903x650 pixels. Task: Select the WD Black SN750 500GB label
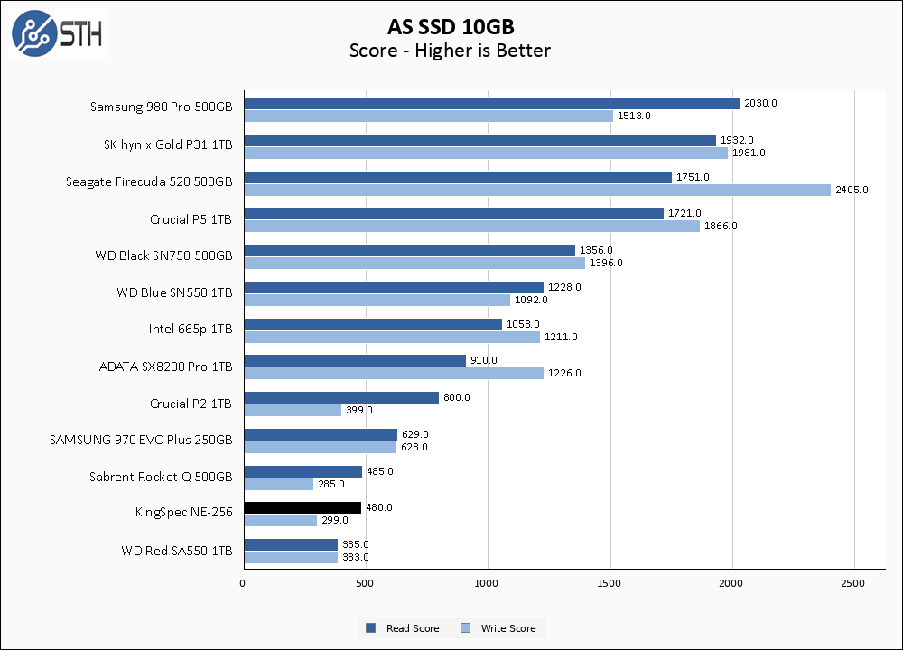coord(163,255)
